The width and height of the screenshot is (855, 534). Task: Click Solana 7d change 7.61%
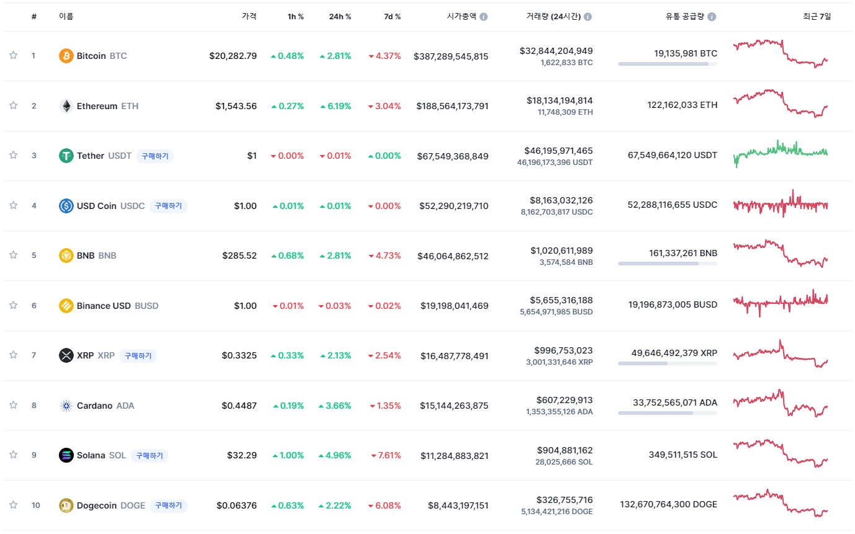tap(386, 455)
